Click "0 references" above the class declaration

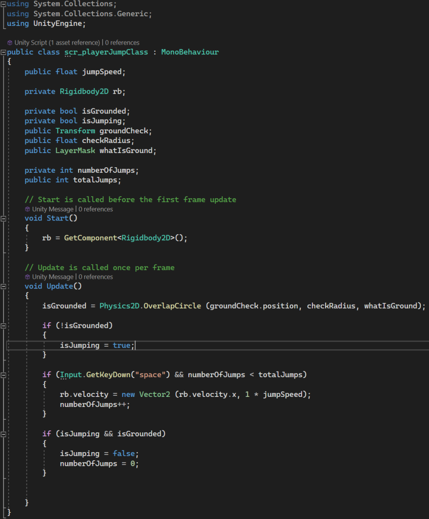pos(122,43)
